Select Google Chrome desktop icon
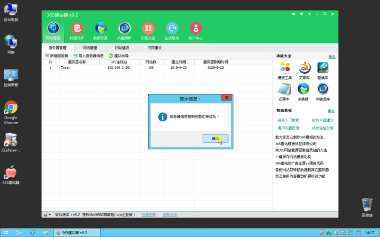380x237 pixels. click(x=11, y=112)
